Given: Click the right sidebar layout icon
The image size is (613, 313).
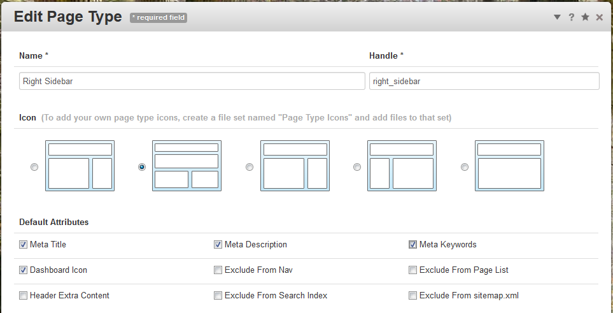Looking at the screenshot, I should (80, 166).
